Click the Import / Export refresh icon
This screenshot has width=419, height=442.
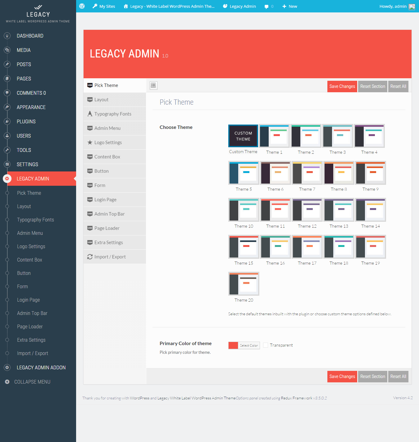tap(90, 257)
